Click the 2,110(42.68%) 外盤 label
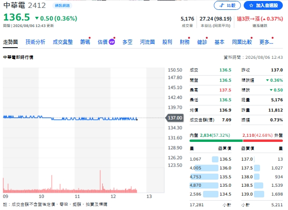This screenshot has height=210, width=288. click(262, 135)
